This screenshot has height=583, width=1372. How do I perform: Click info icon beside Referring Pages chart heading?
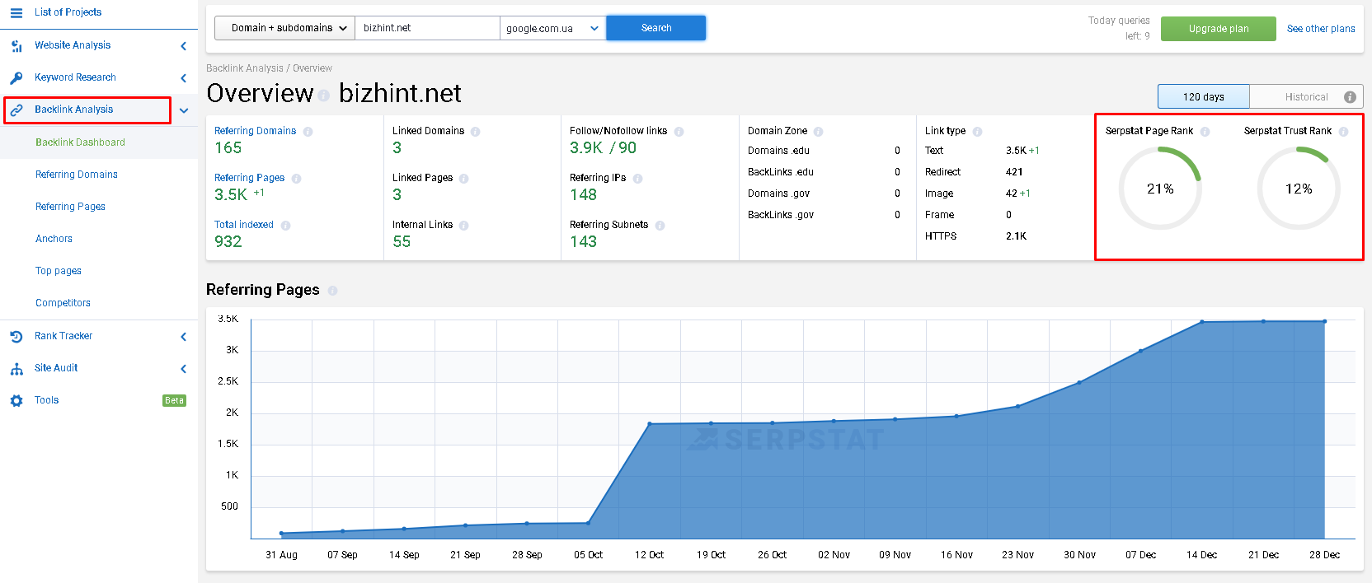coord(332,291)
